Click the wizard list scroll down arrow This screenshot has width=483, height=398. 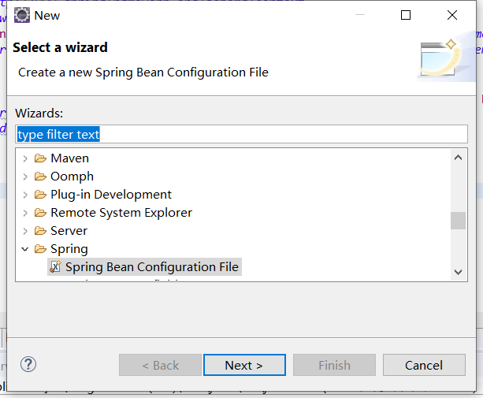click(458, 272)
